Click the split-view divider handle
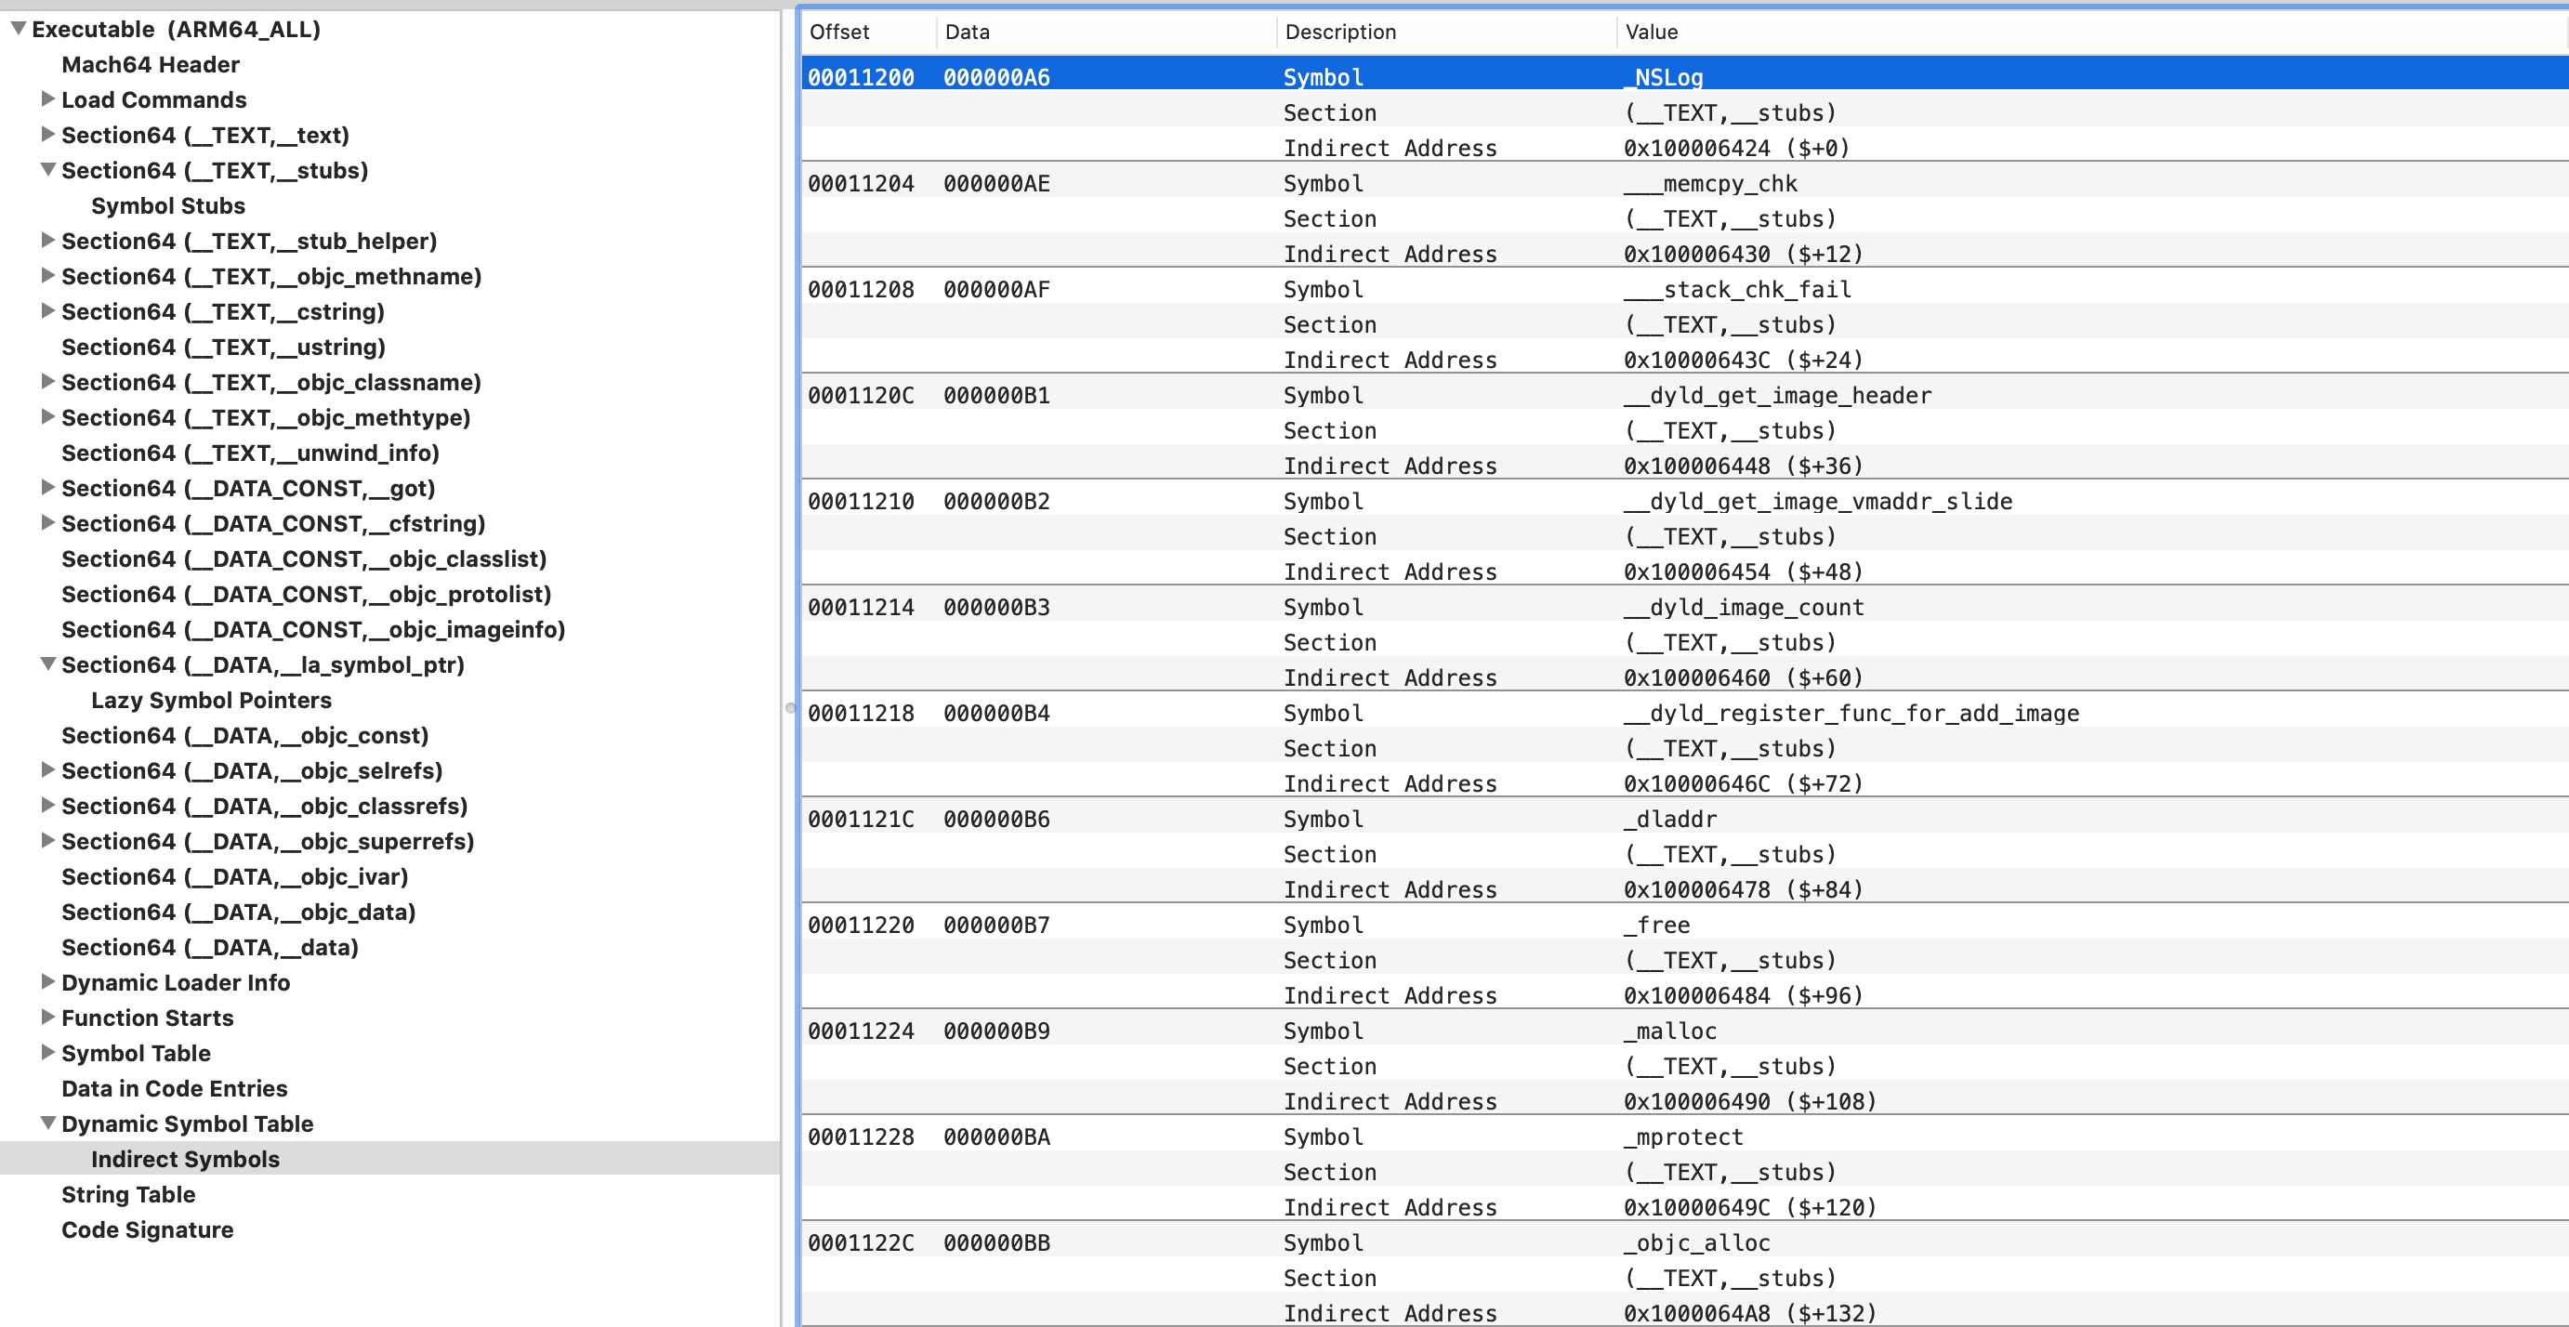 click(x=790, y=709)
